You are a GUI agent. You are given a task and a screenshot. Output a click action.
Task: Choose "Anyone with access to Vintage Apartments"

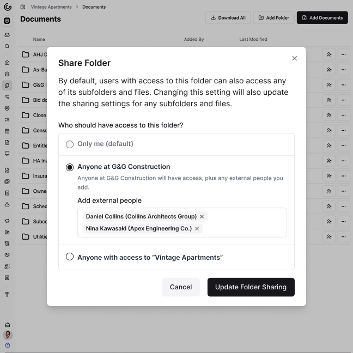(70, 257)
